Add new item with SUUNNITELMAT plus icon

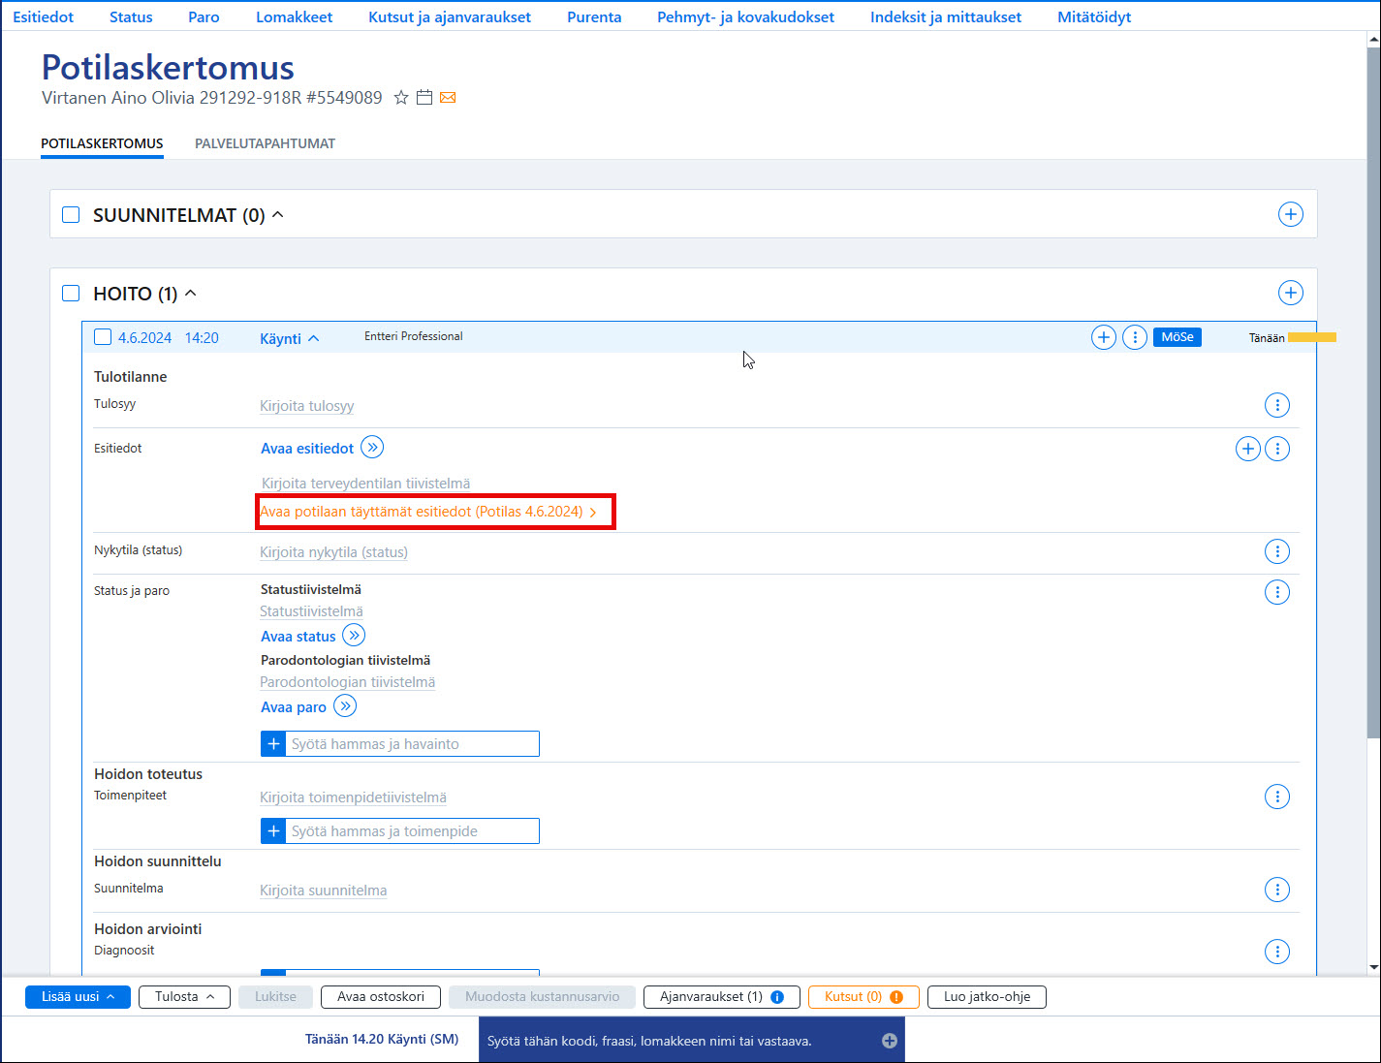tap(1291, 214)
